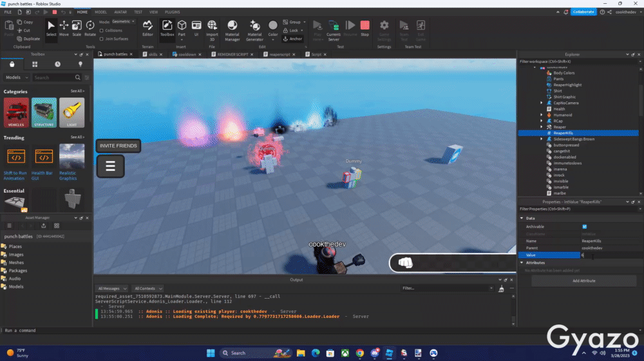Insert a Part from ribbon

(182, 29)
